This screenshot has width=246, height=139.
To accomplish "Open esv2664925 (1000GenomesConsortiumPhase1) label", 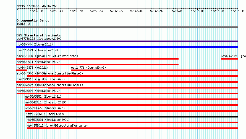I will (x=50, y=85).
